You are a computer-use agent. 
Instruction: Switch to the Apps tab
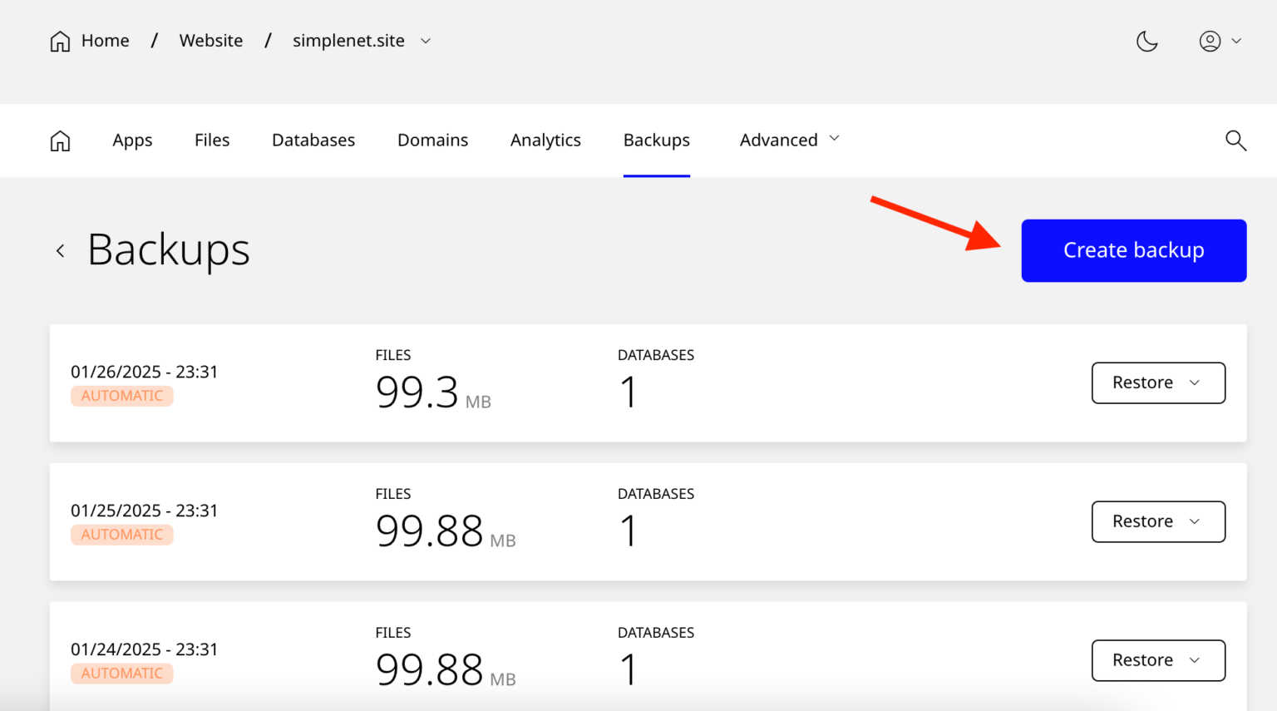point(132,140)
